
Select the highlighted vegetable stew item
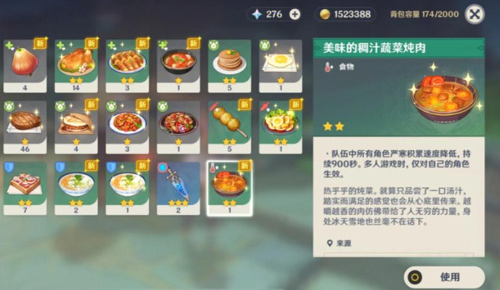tap(229, 188)
